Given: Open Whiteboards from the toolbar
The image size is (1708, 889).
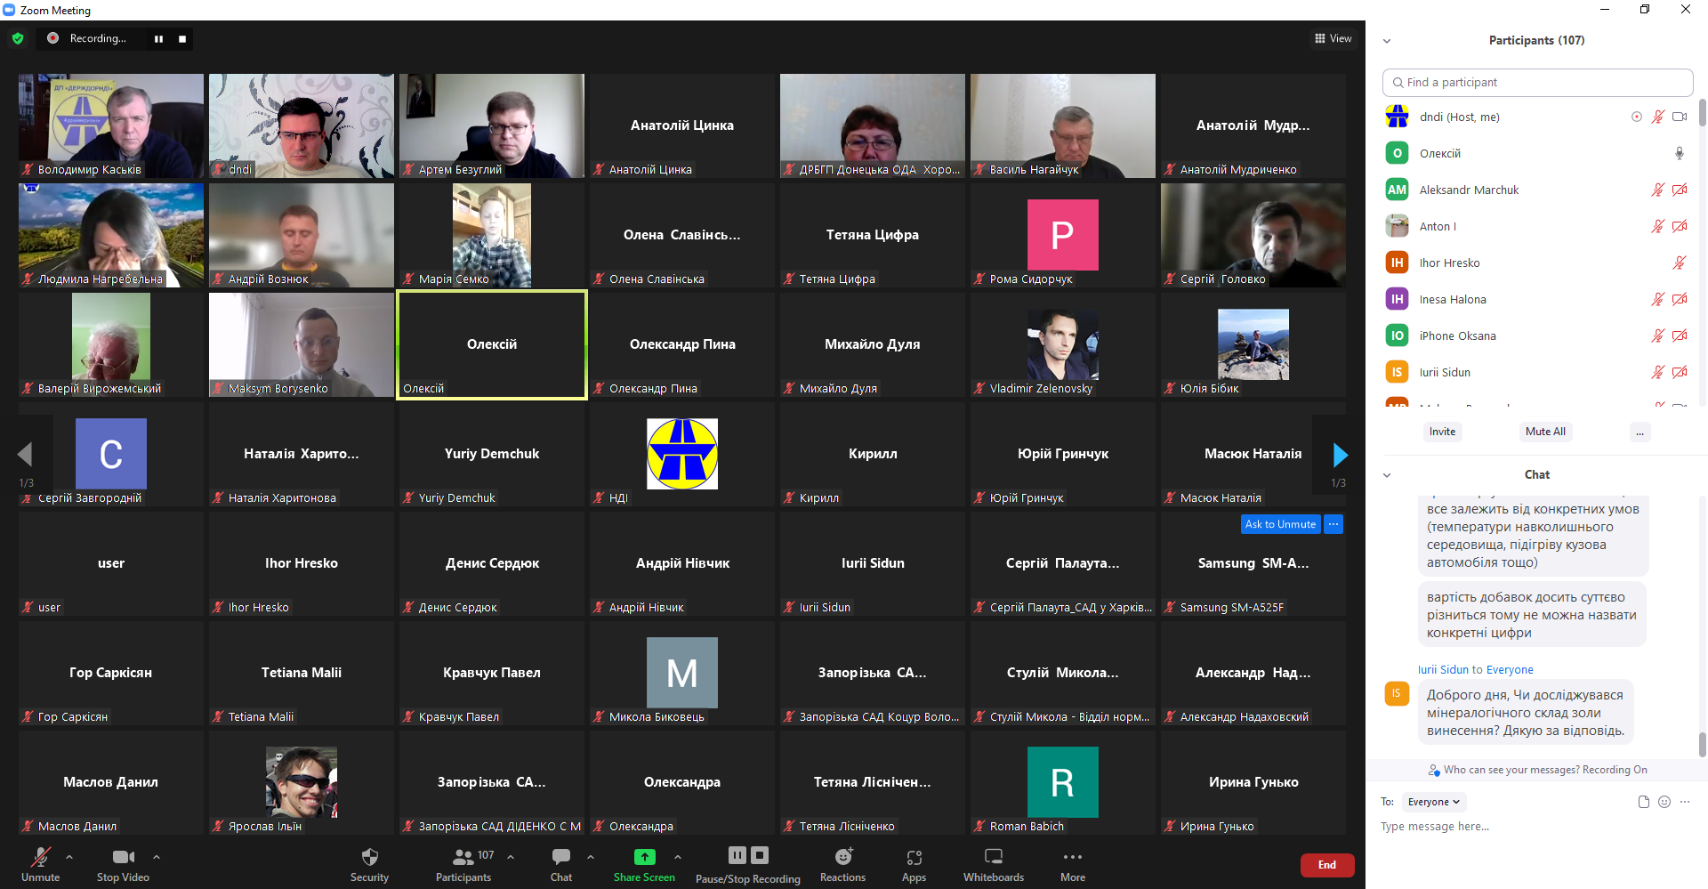Looking at the screenshot, I should point(993,858).
